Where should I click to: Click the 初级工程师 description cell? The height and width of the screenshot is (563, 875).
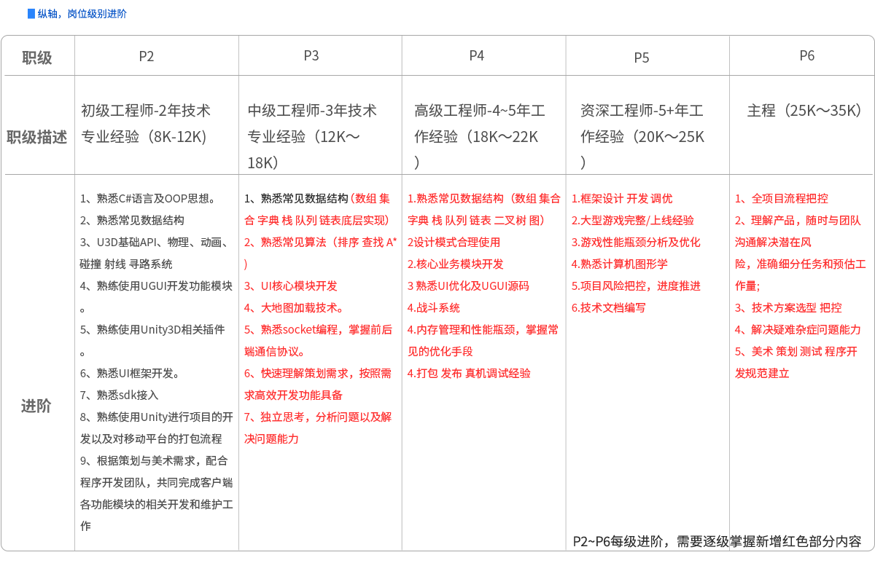pos(146,124)
